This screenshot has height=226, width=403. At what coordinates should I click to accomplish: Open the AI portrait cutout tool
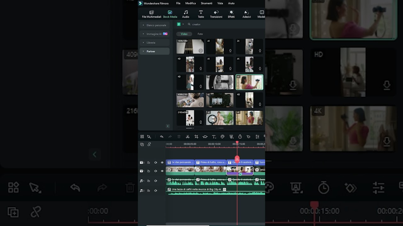coord(231,137)
